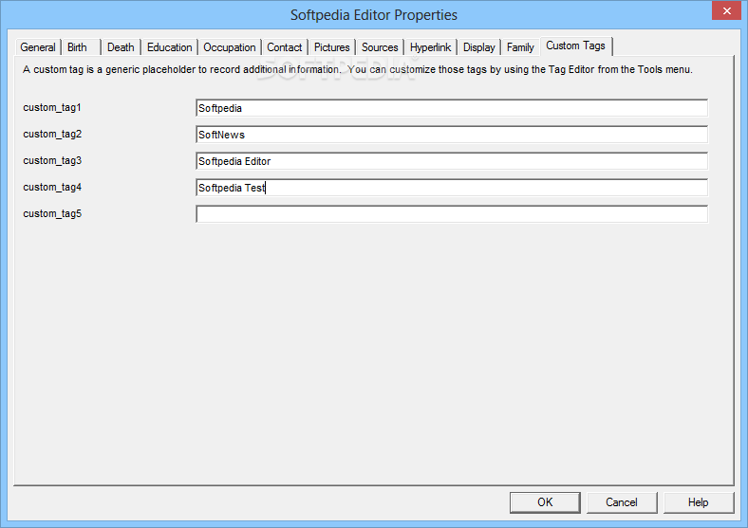This screenshot has width=748, height=528.
Task: Show the Pictures tab
Action: 331,47
